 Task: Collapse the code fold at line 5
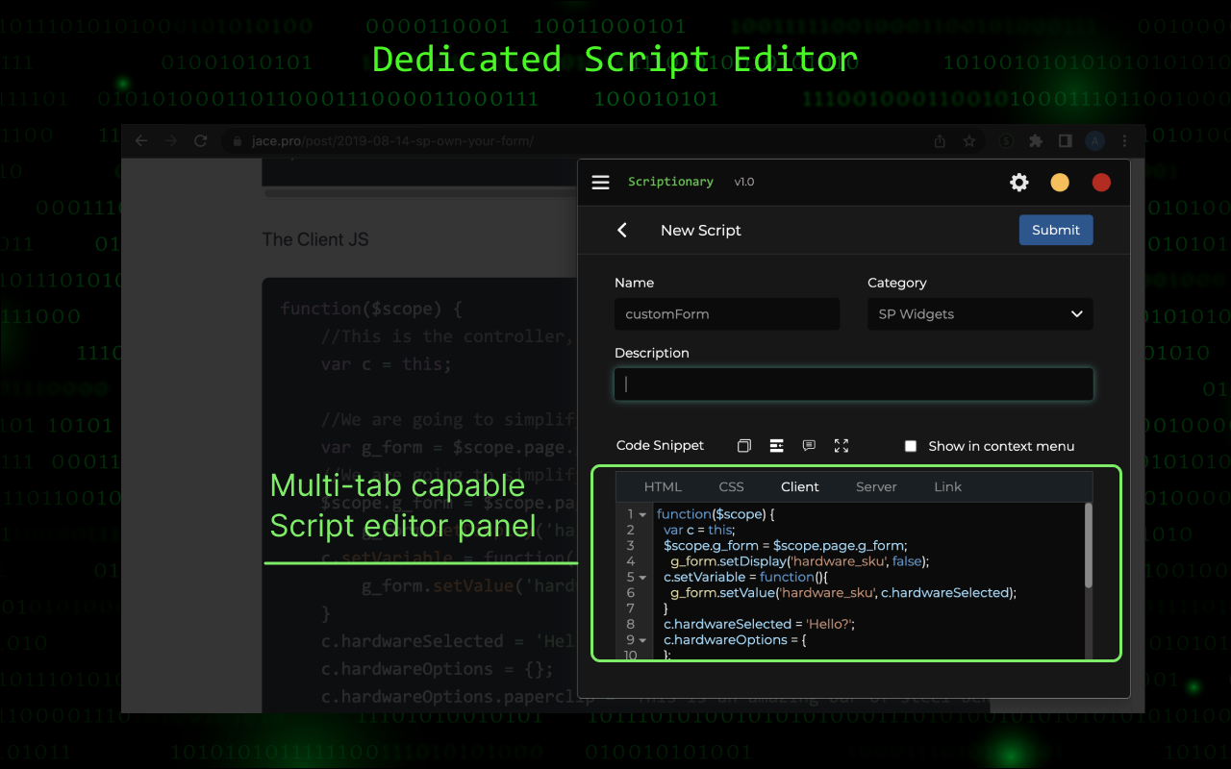tap(642, 578)
